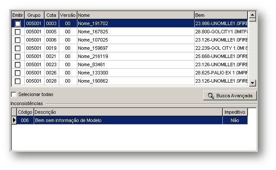
Task: Select name cell Nome_190862
Action: pos(136,81)
